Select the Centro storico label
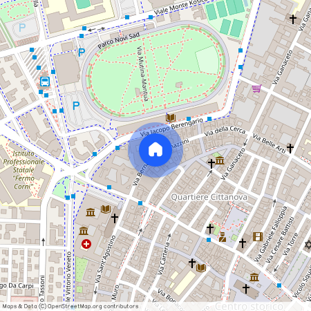This screenshot has height=311, width=311. 249,306
